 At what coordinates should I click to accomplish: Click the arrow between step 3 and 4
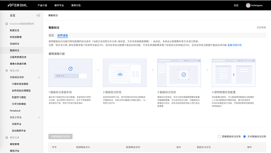[207, 70]
